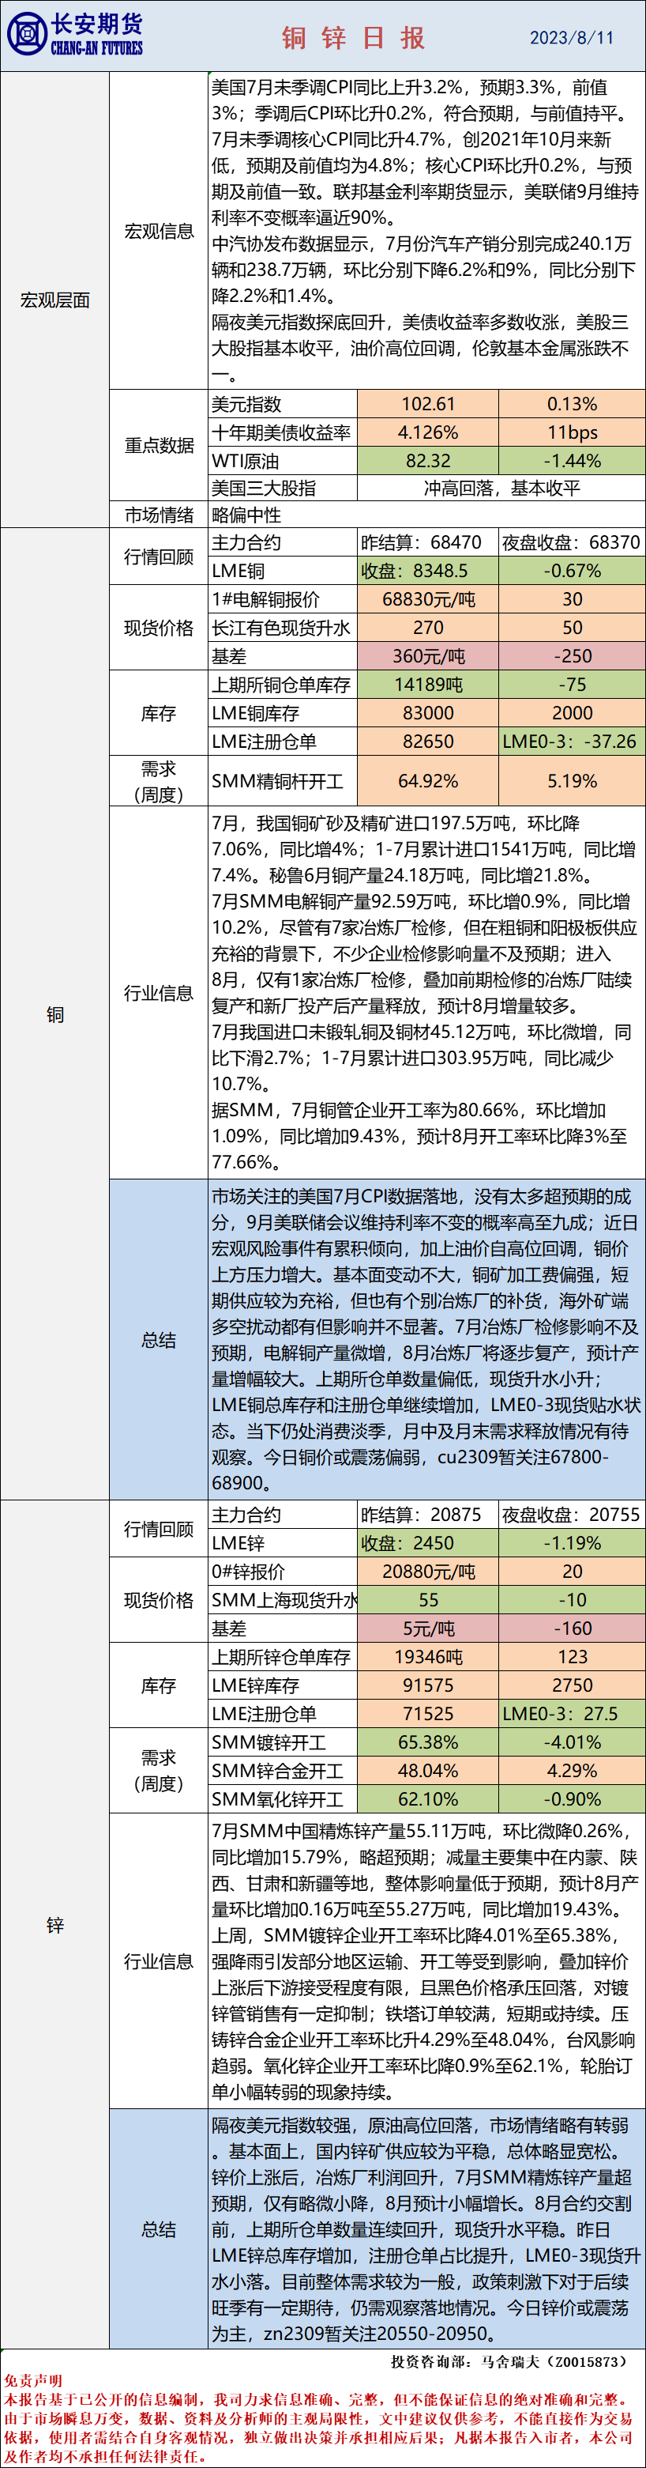Viewport: 646px width, 2468px height.
Task: Click the SMM上海现货升水 label
Action: [x=284, y=1600]
